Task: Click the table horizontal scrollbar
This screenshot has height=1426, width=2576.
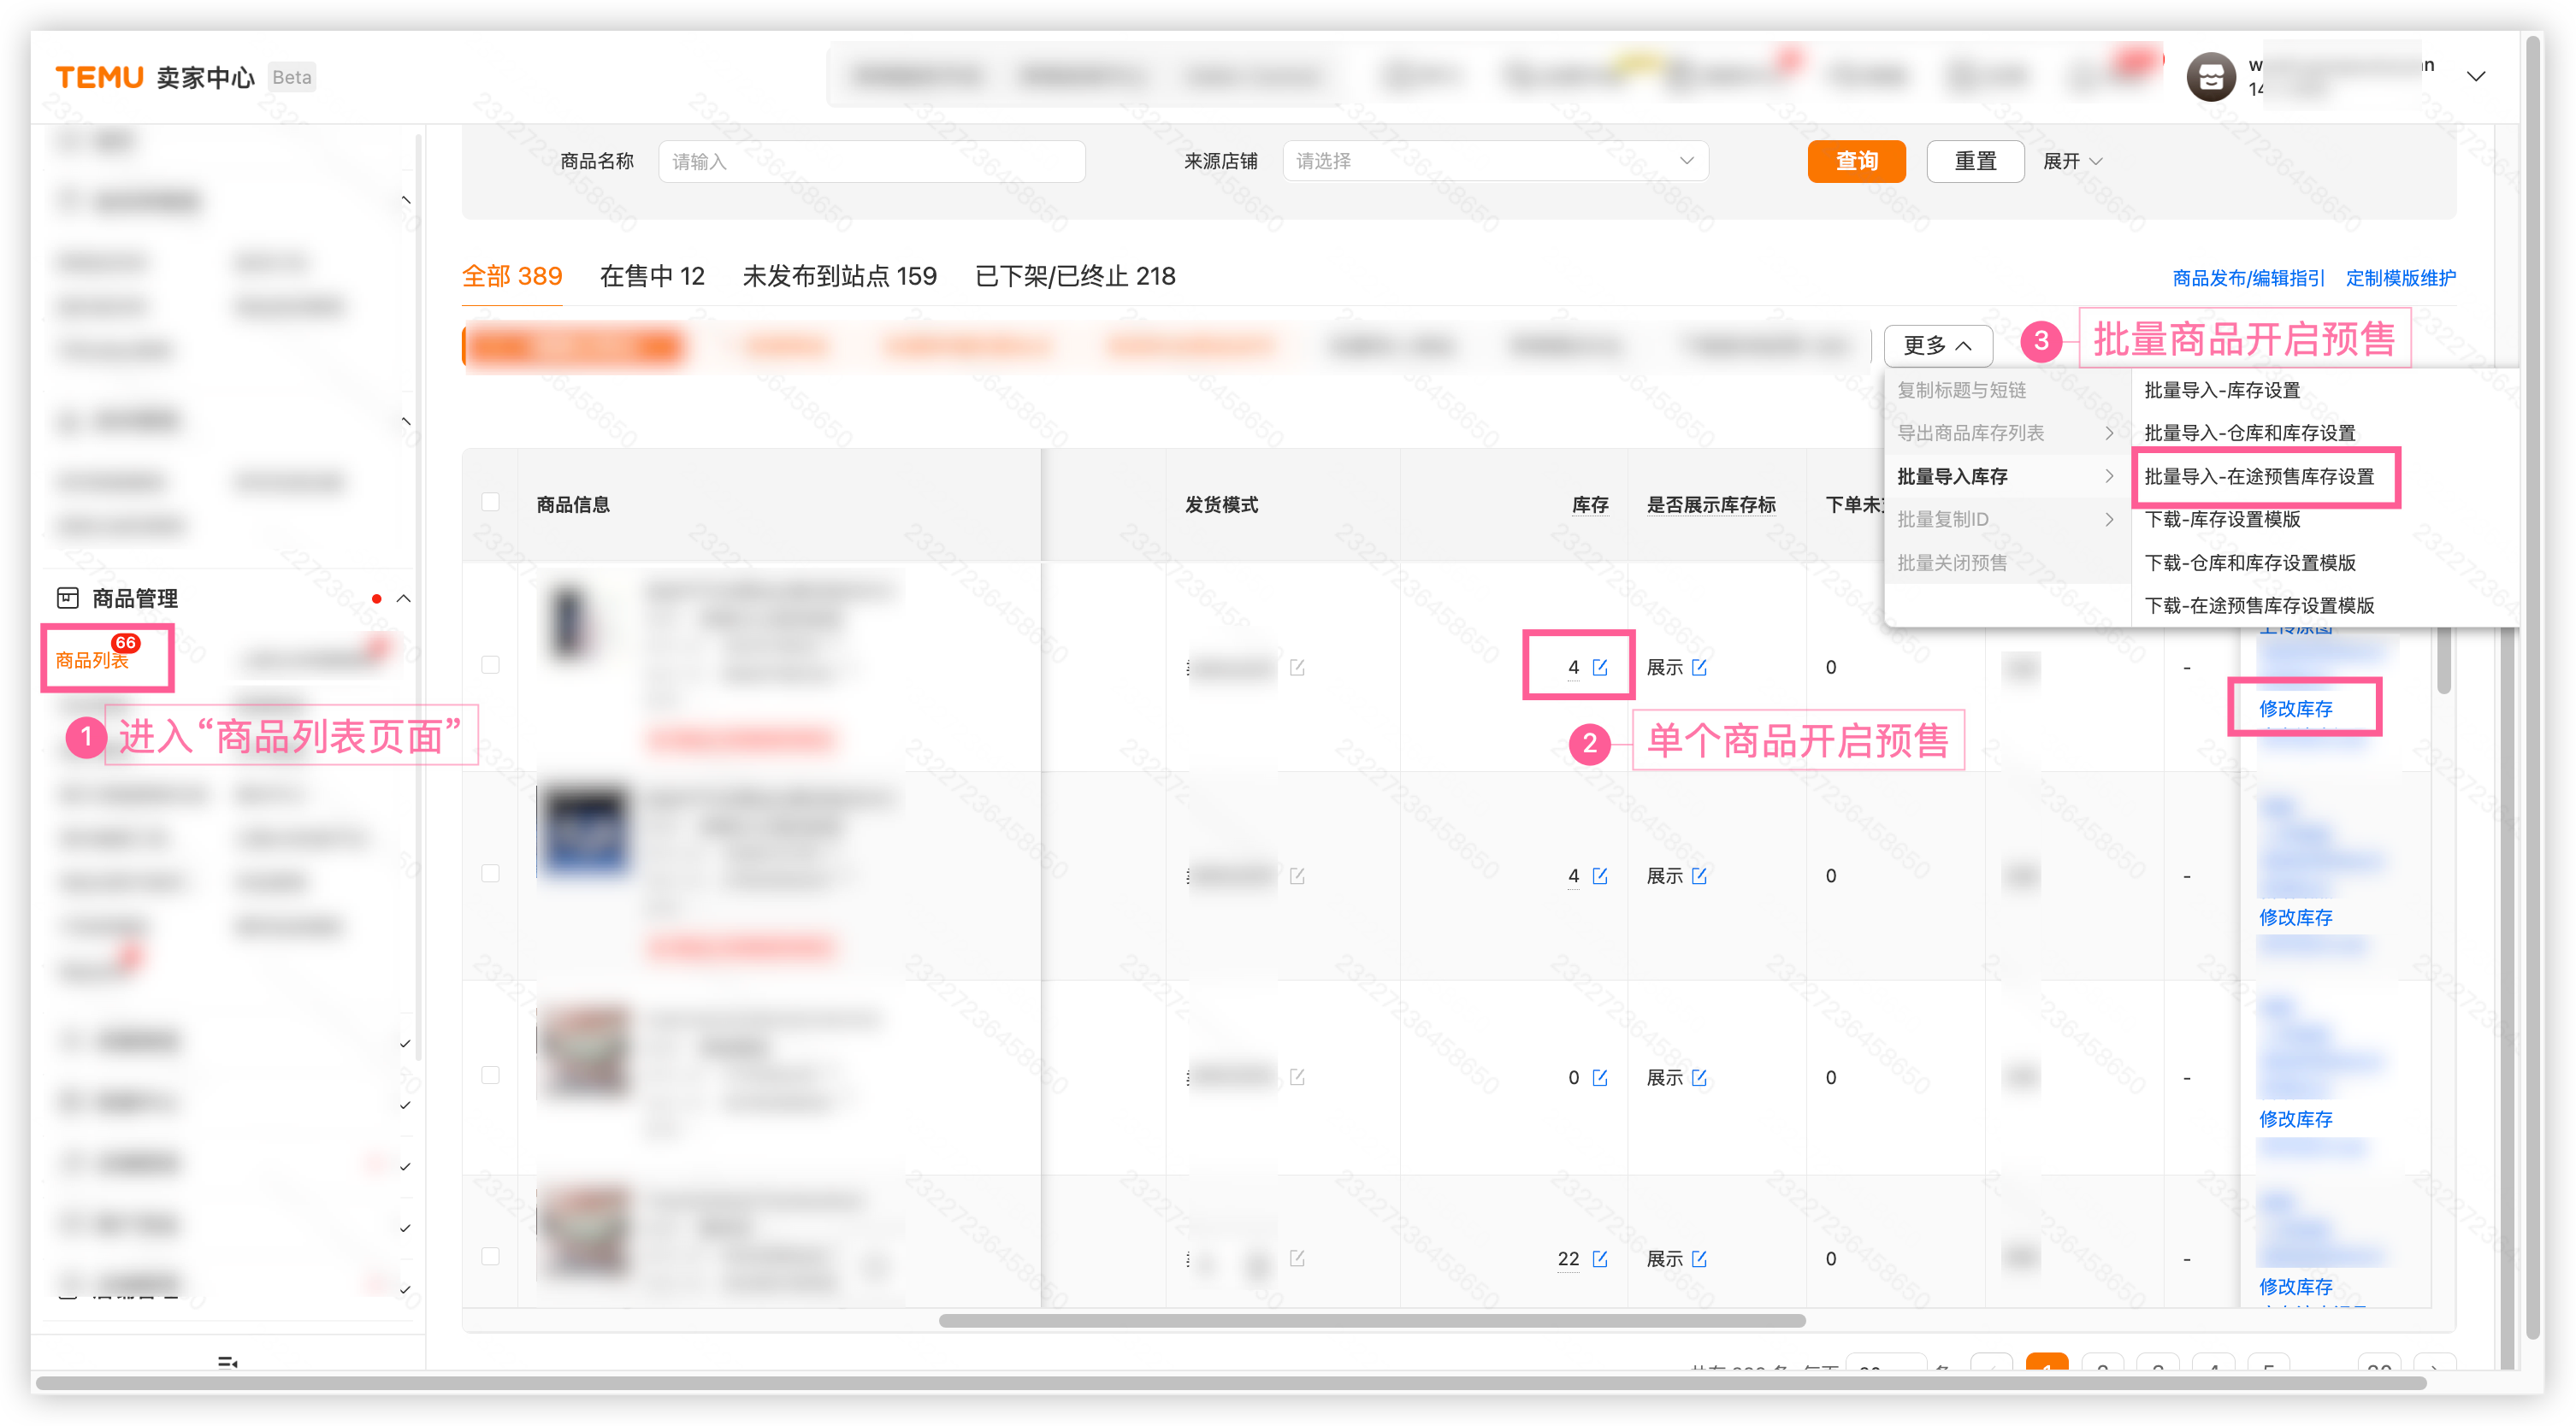Action: (x=1372, y=1321)
